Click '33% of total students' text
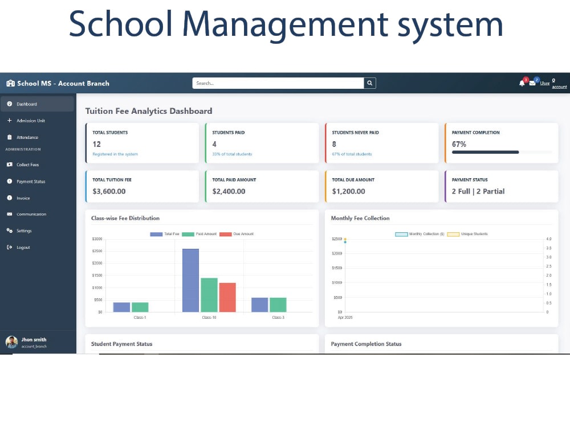 (x=232, y=154)
